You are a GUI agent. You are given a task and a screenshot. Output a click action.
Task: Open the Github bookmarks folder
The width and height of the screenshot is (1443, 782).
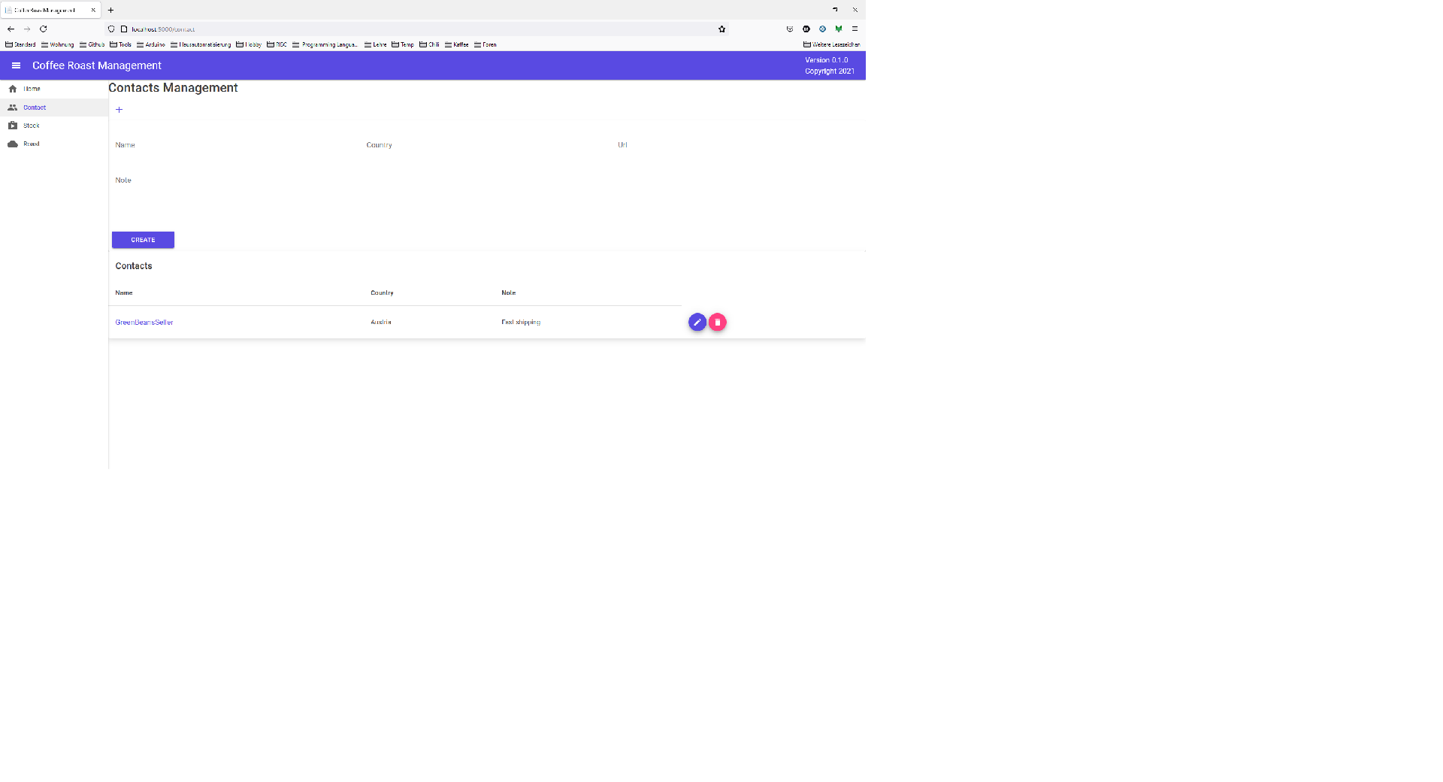pos(92,44)
